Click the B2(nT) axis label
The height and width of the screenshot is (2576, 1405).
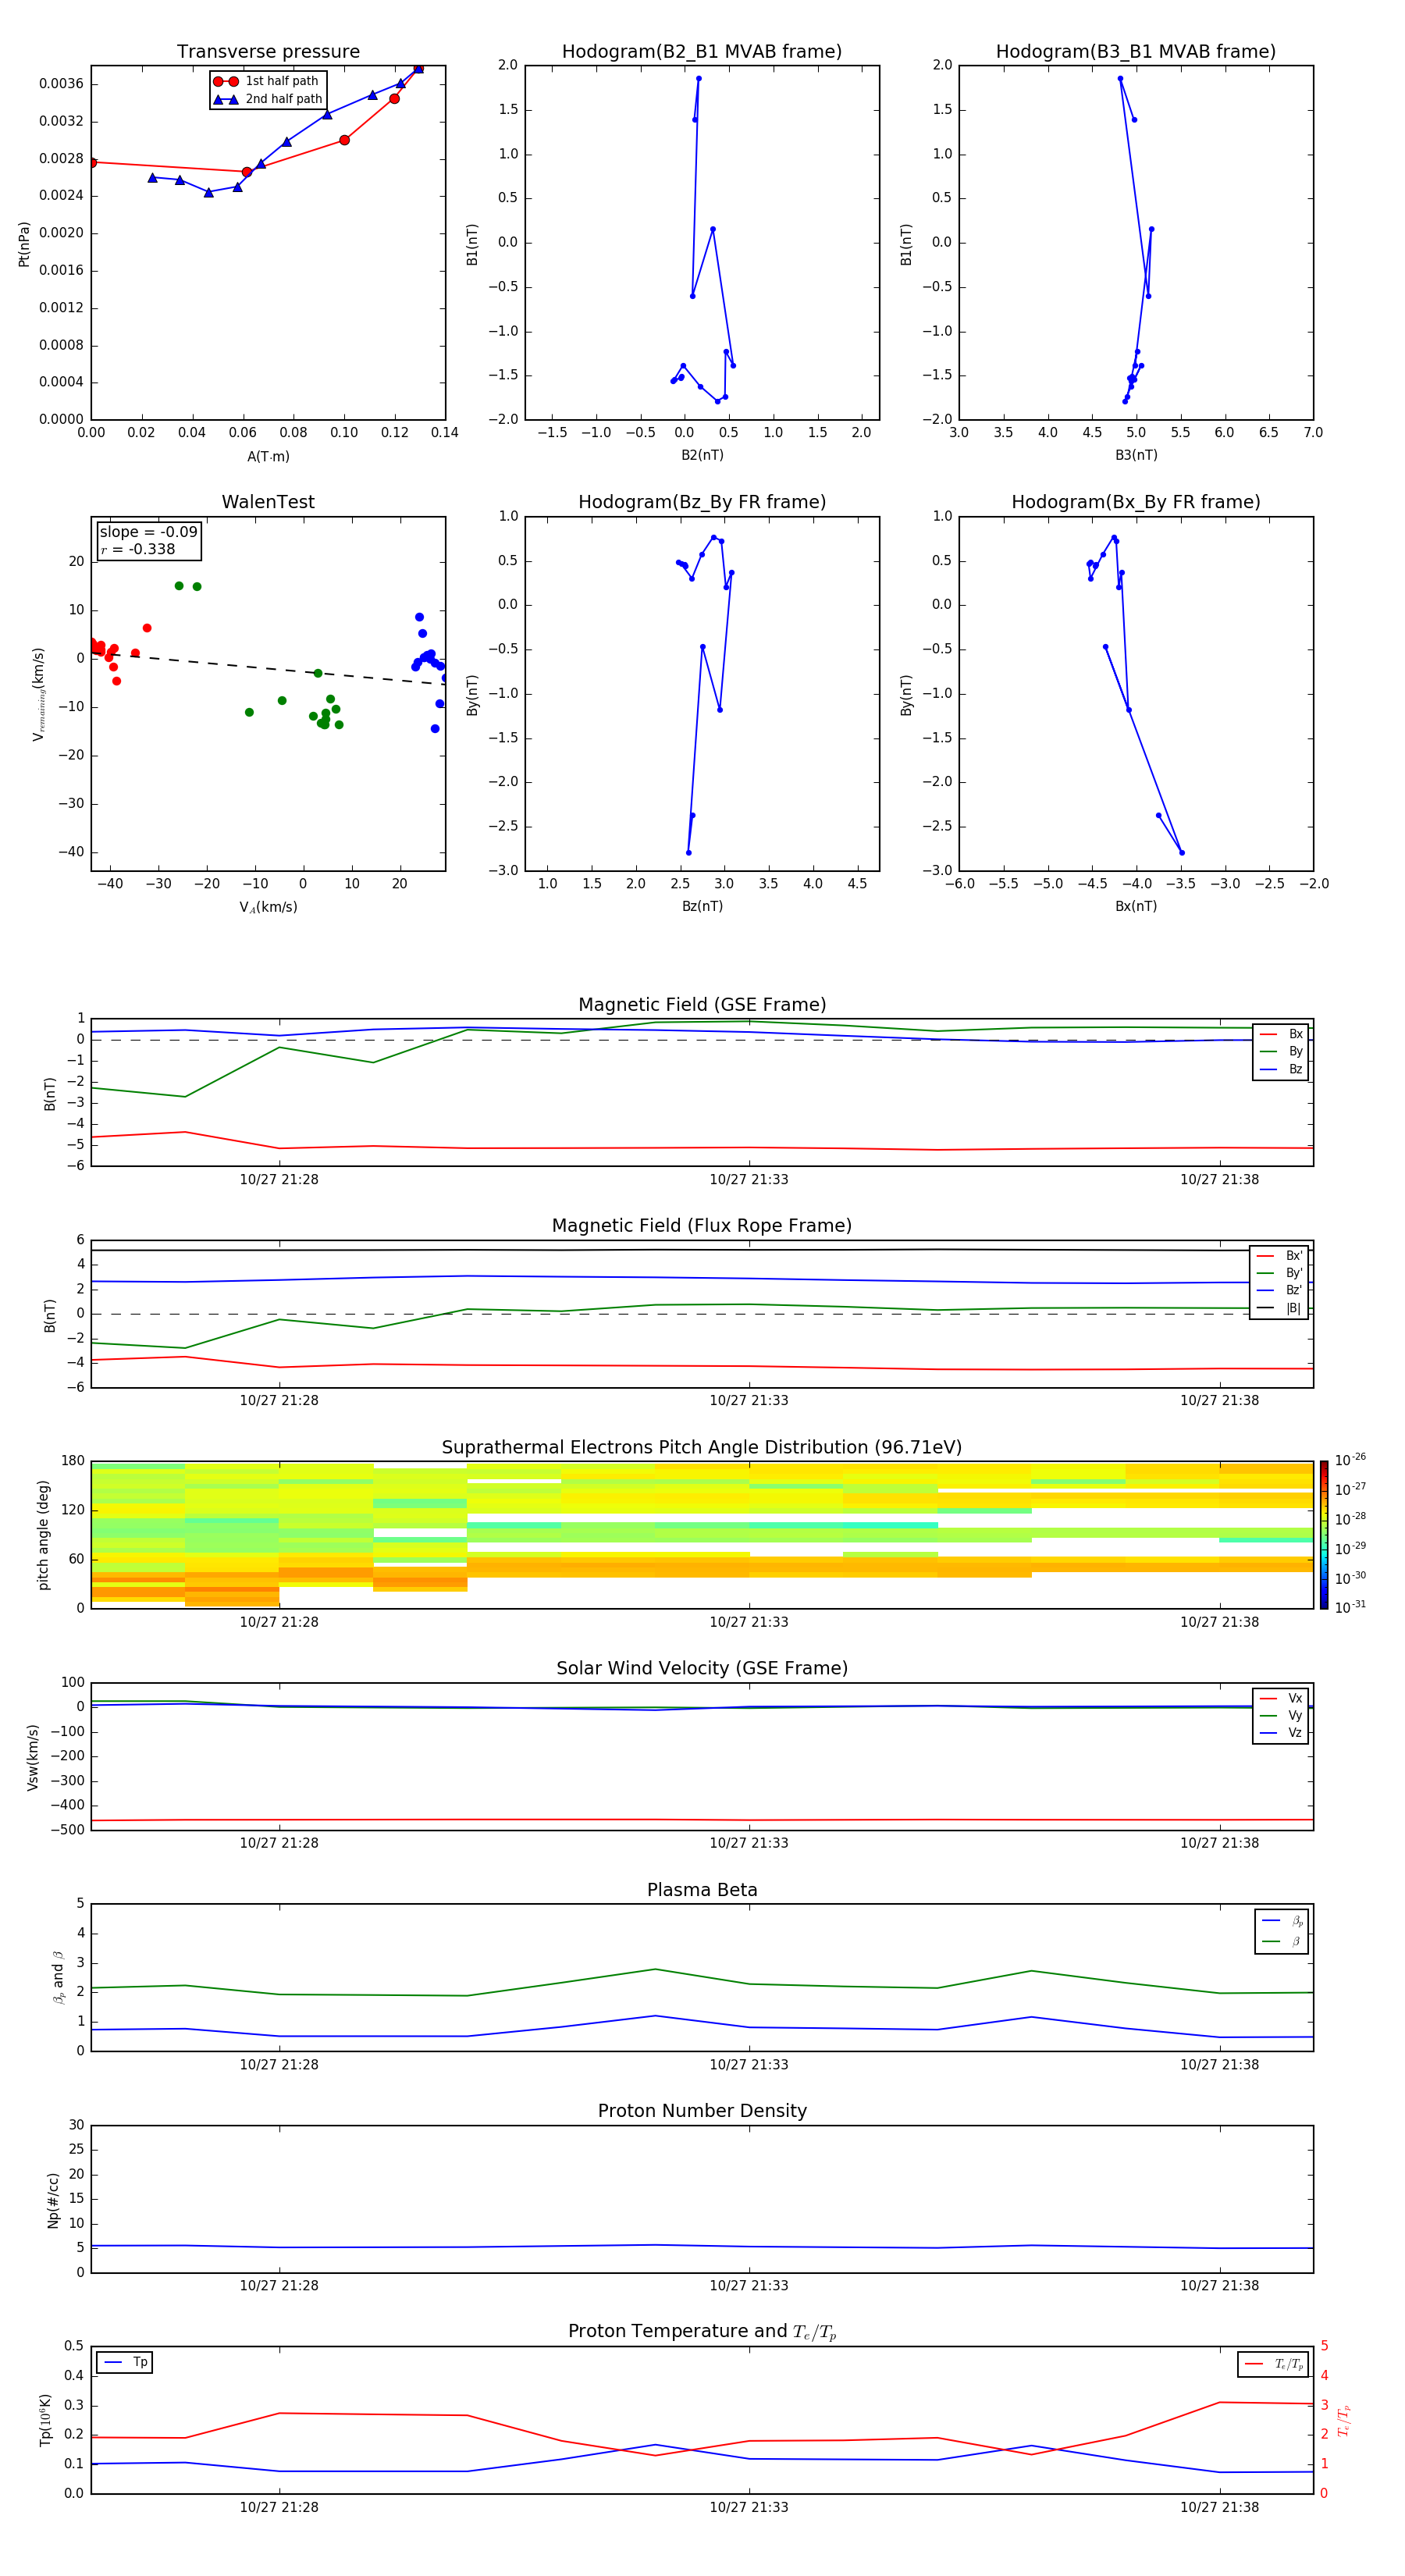[702, 455]
